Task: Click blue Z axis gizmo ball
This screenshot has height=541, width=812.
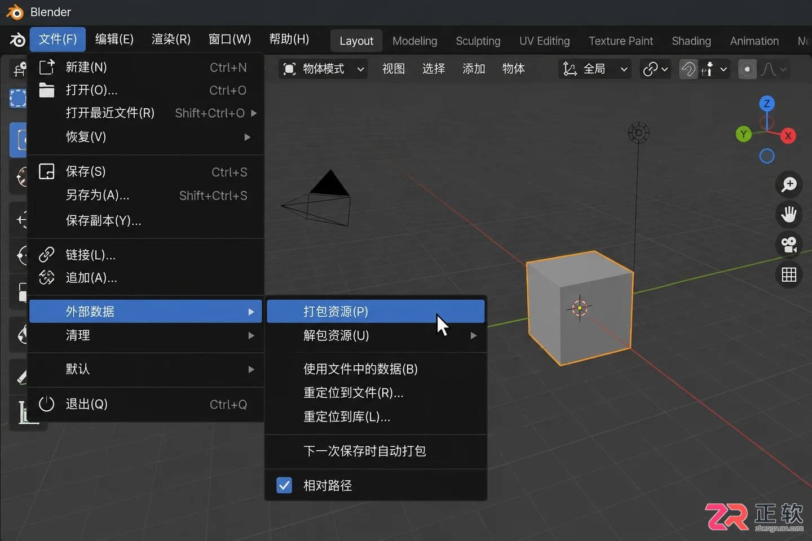Action: pyautogui.click(x=767, y=104)
